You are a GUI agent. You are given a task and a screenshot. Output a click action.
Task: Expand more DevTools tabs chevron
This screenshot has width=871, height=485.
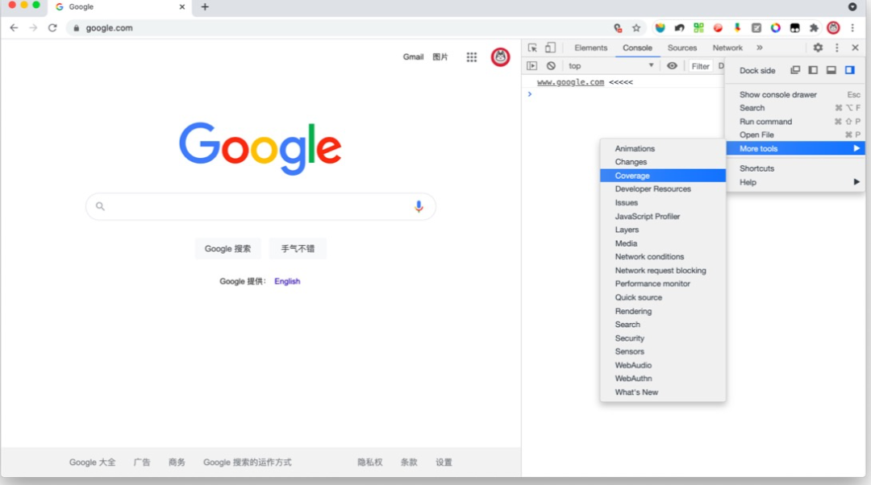tap(760, 48)
